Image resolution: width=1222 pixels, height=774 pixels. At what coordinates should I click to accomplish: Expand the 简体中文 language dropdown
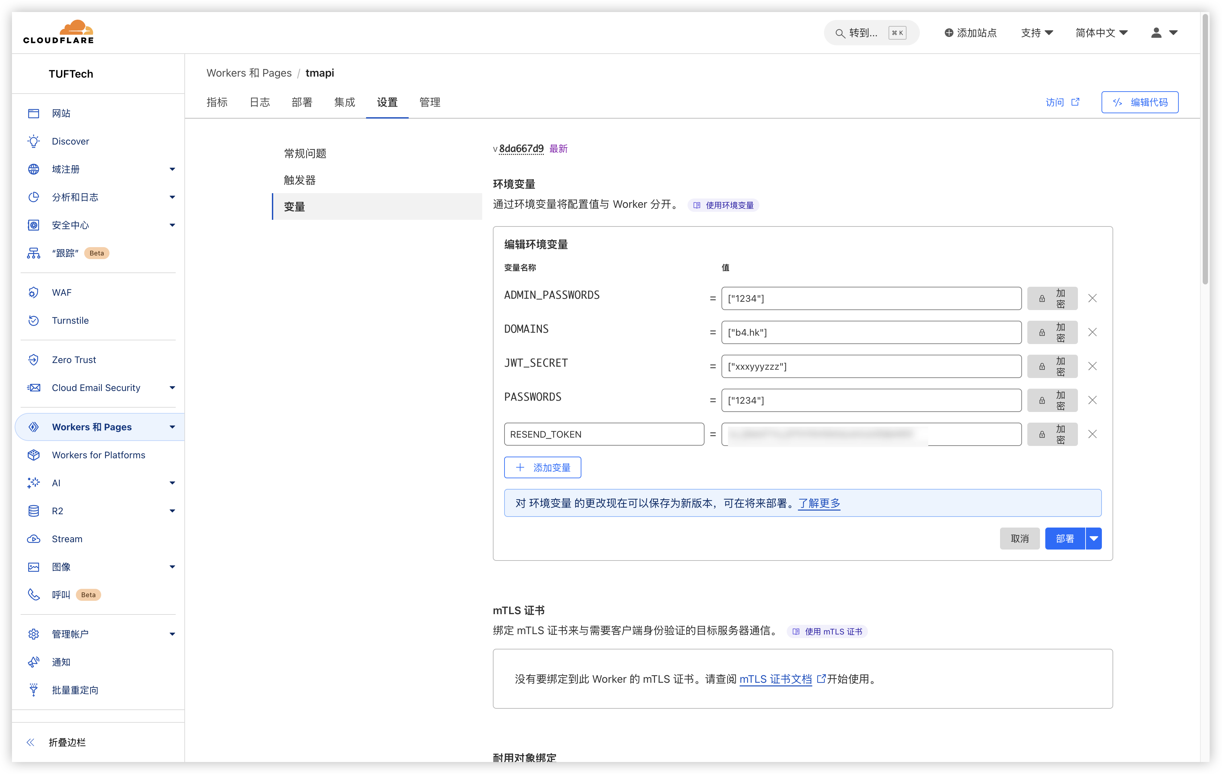pyautogui.click(x=1101, y=33)
